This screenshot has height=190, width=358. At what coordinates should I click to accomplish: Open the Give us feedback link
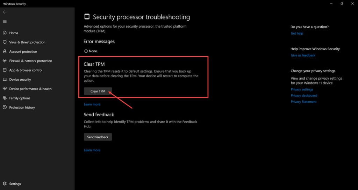(x=303, y=55)
